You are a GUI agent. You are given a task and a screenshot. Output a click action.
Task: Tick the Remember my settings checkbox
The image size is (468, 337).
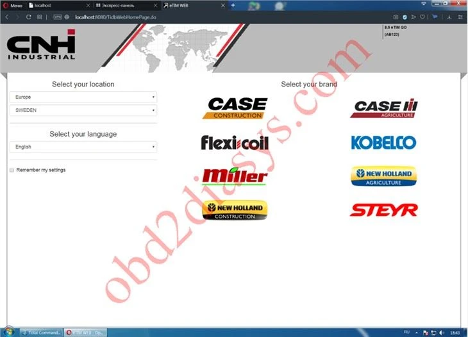point(12,170)
